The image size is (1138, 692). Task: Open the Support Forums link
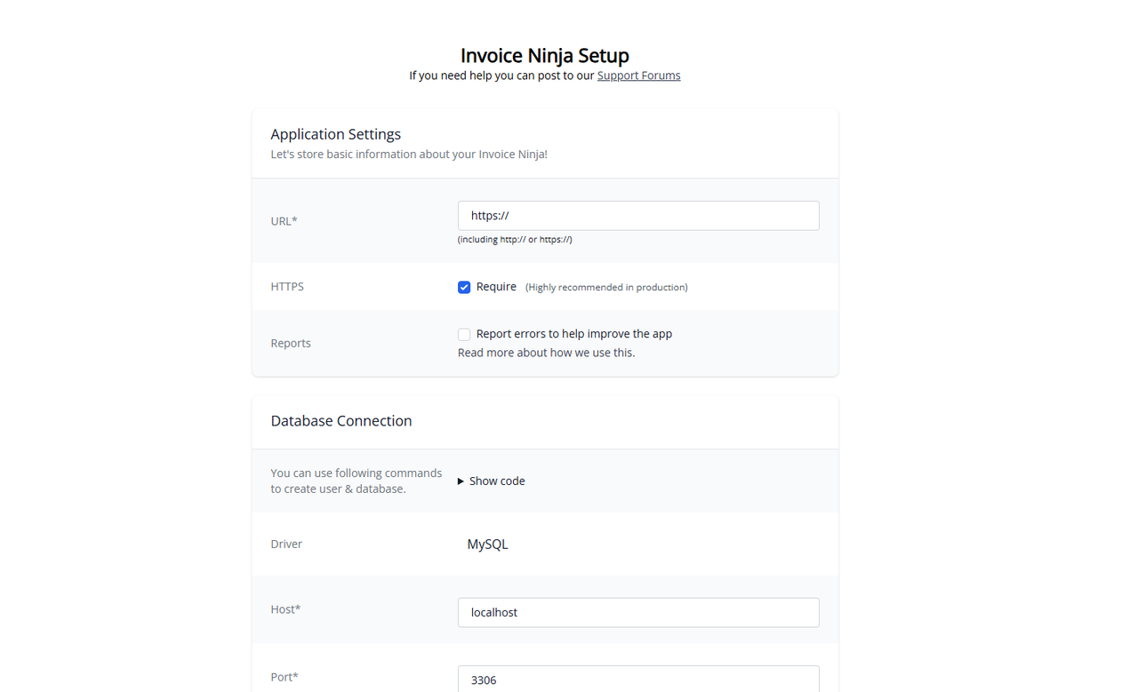pyautogui.click(x=638, y=76)
